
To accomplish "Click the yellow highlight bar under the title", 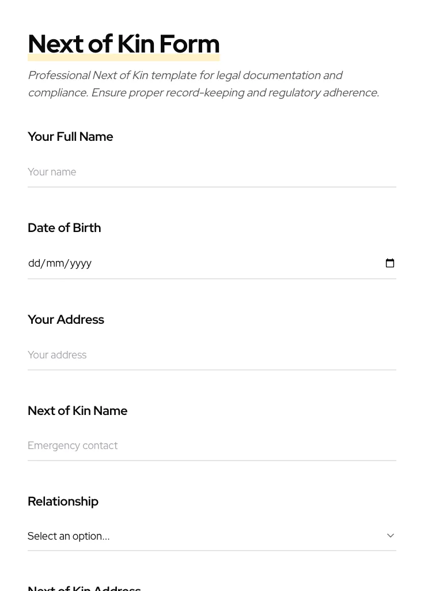I will click(123, 58).
